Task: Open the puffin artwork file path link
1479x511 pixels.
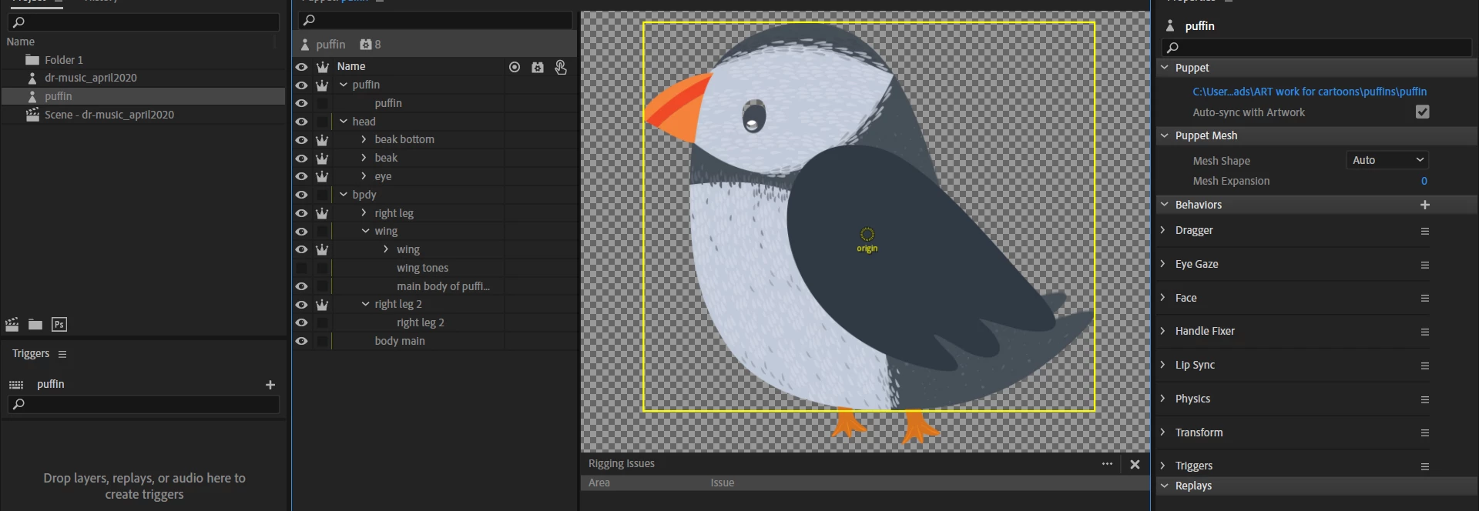Action: (x=1310, y=92)
